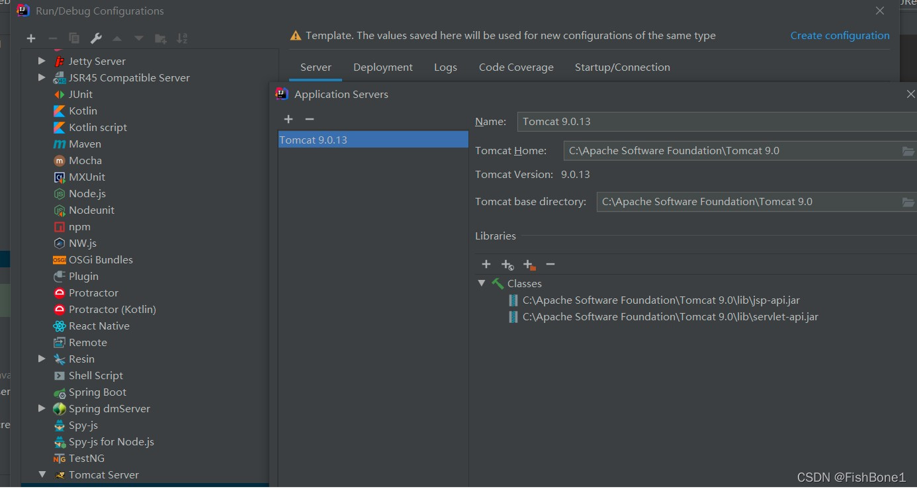
Task: Remove configuration with minus icon
Action: tap(53, 38)
